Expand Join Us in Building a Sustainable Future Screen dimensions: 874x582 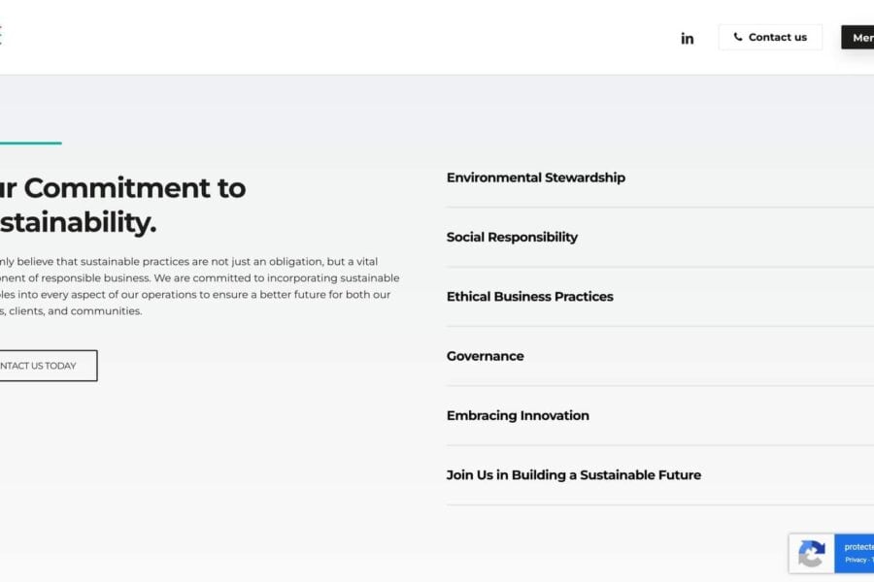[x=573, y=475]
